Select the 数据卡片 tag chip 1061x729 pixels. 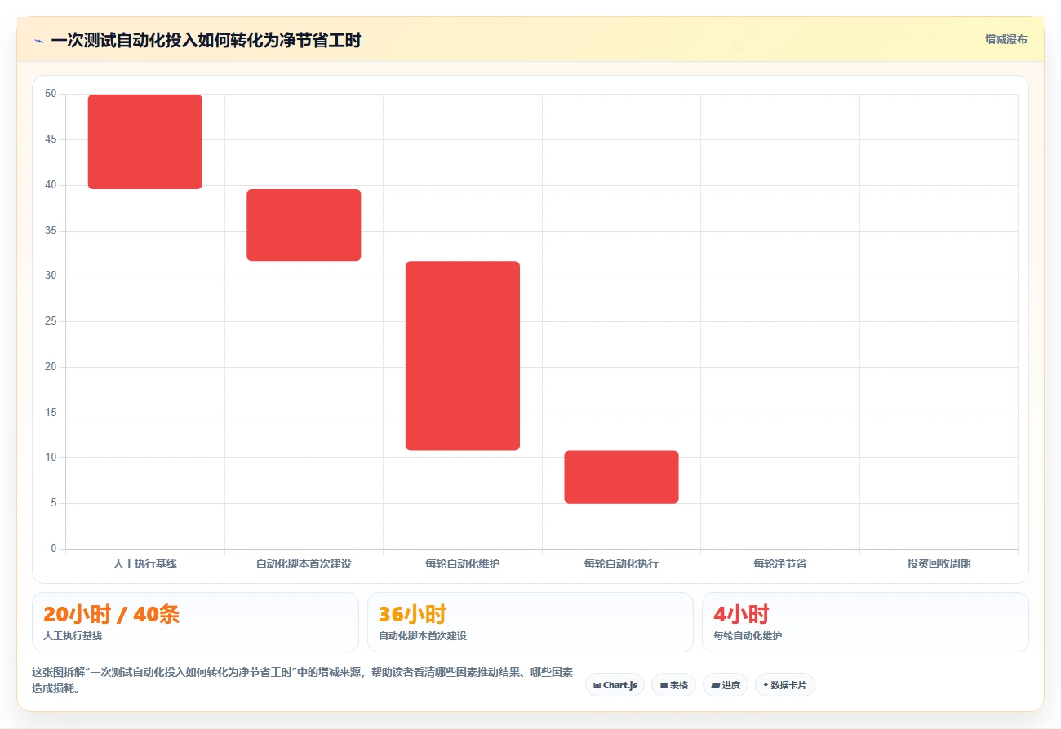[x=784, y=685]
